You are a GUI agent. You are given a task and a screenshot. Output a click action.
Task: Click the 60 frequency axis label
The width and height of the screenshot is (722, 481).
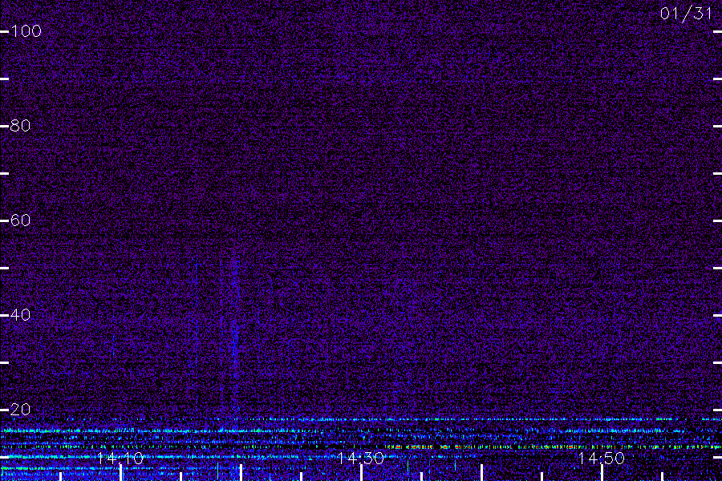point(20,220)
